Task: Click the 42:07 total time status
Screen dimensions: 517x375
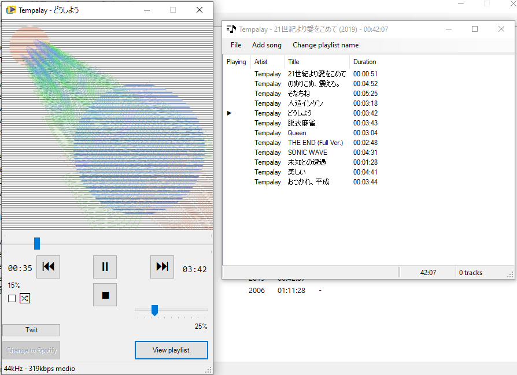Action: (428, 273)
